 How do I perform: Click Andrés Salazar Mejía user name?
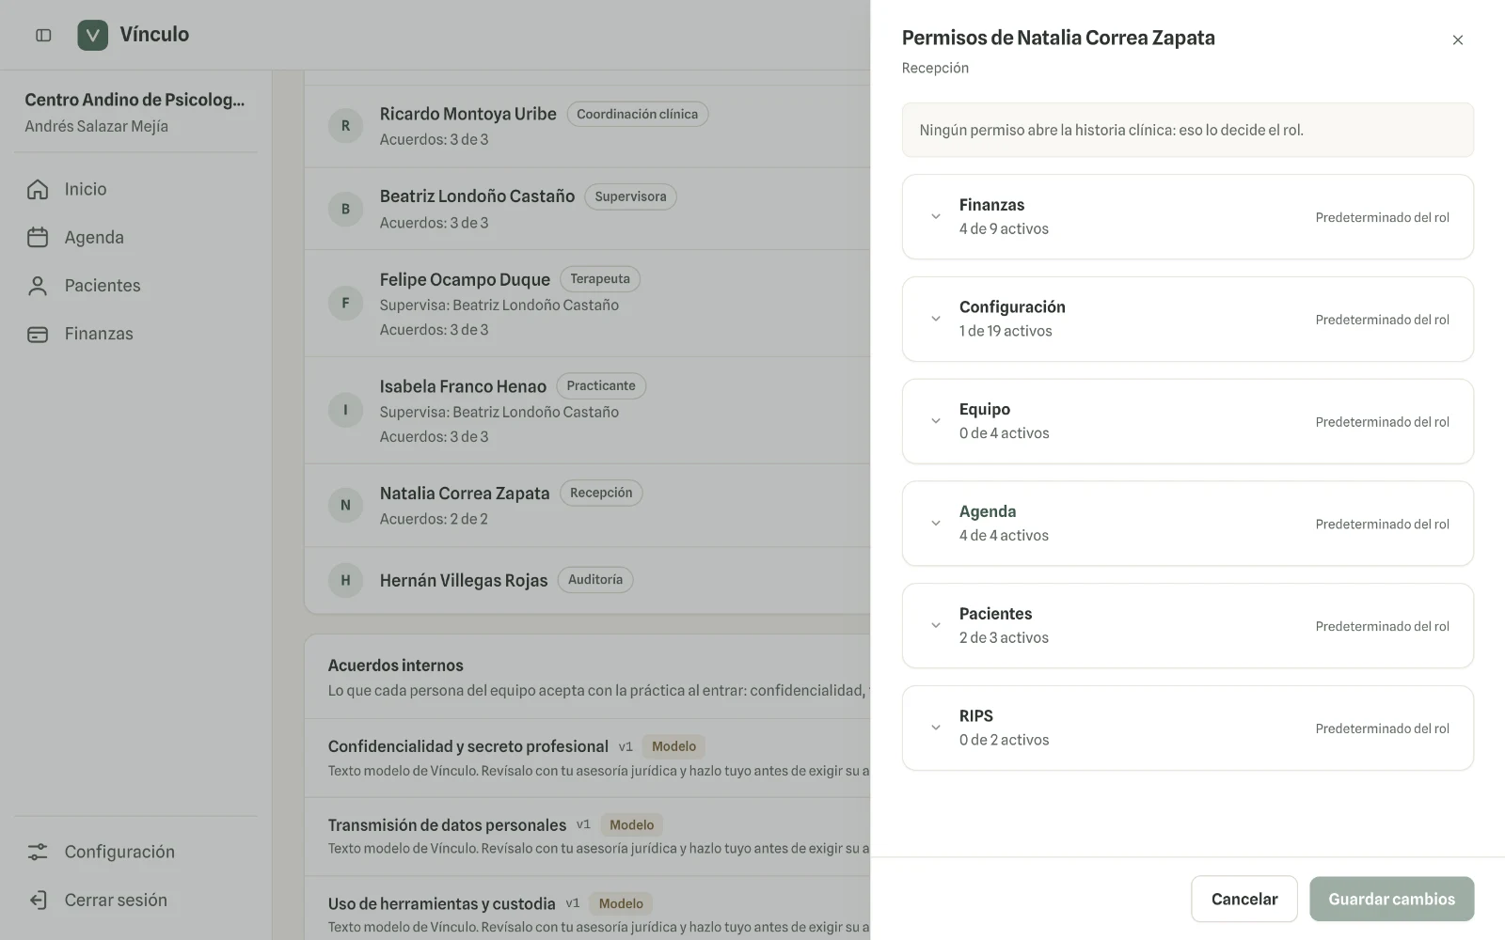tap(96, 126)
